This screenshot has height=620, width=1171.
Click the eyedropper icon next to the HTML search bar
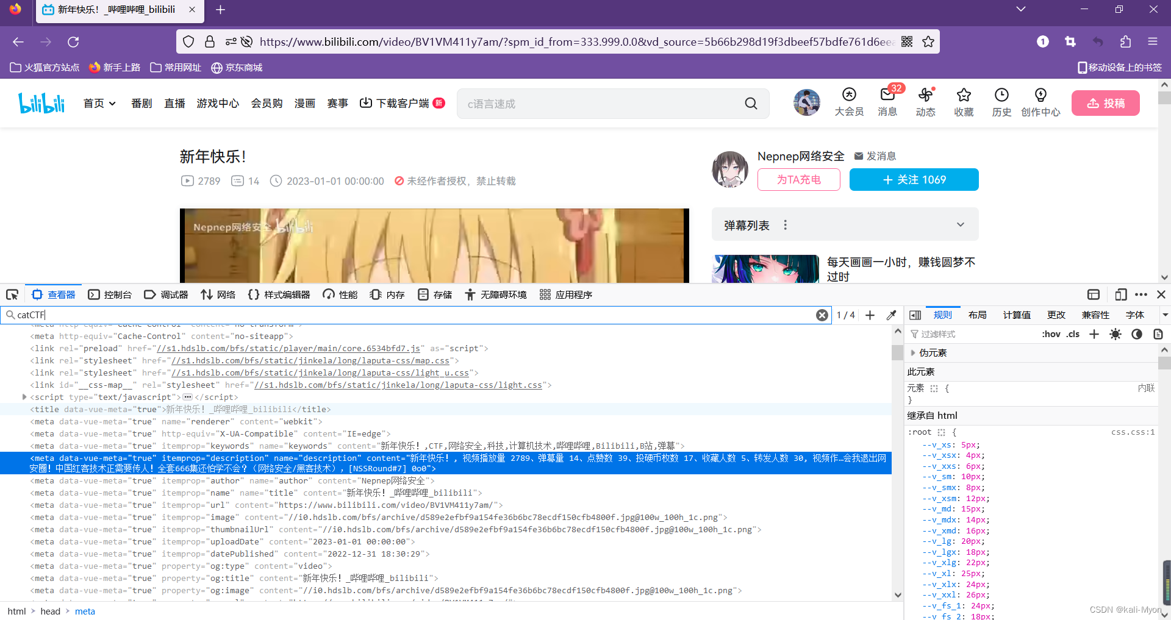(x=891, y=315)
